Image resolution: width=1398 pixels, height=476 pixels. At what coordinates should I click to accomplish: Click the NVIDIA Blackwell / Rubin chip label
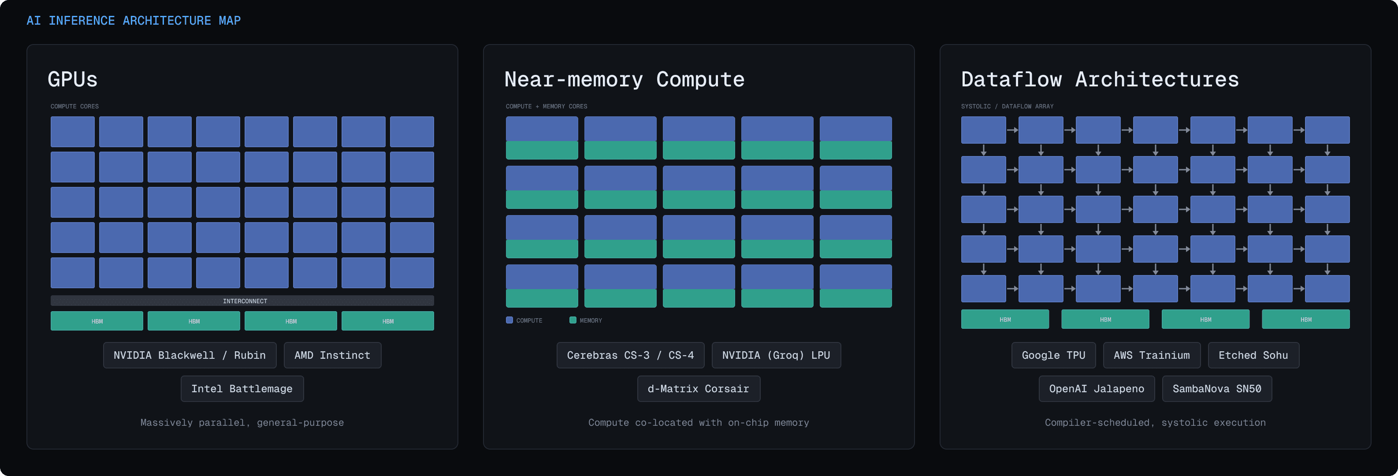click(190, 355)
